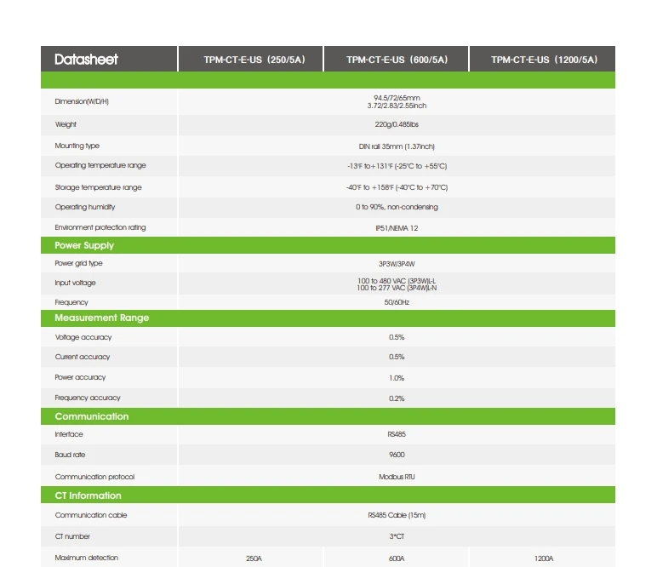Click the Maximum detection label
The width and height of the screenshot is (657, 567).
[86, 558]
